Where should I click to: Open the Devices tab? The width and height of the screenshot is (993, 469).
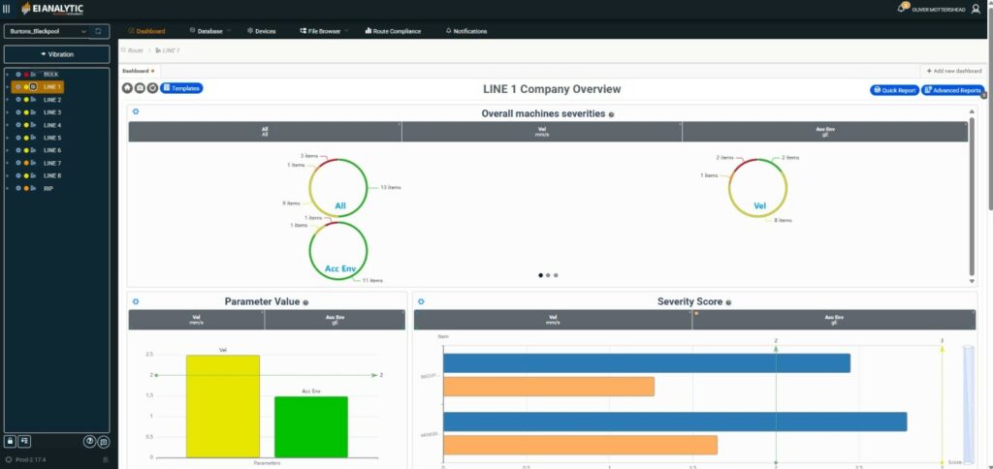(262, 31)
